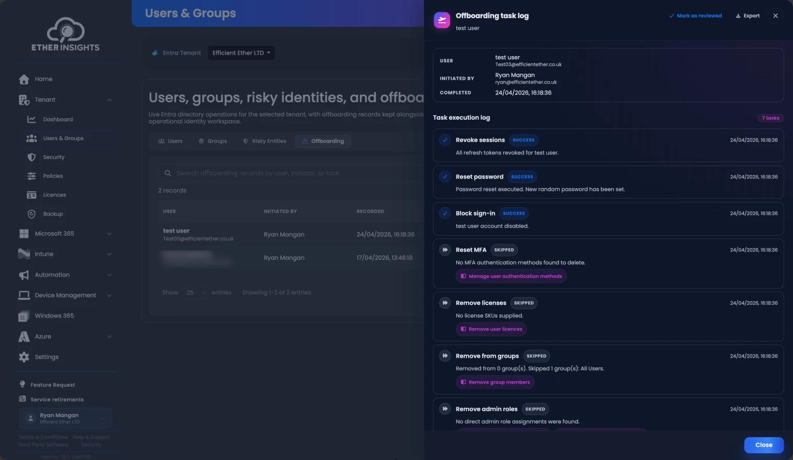Select the Offboarding tab
The width and height of the screenshot is (793, 460).
click(x=323, y=141)
